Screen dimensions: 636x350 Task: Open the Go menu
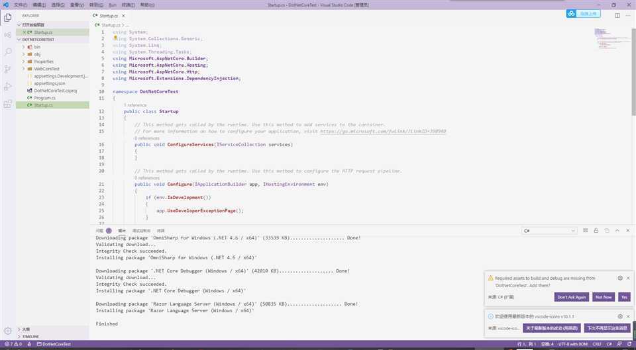coord(96,5)
